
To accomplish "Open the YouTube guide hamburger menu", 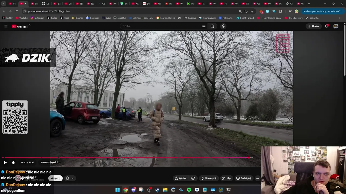I will (x=6, y=26).
